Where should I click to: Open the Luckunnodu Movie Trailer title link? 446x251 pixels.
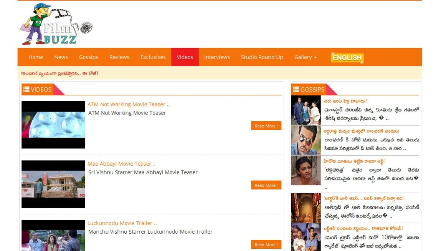pos(122,223)
